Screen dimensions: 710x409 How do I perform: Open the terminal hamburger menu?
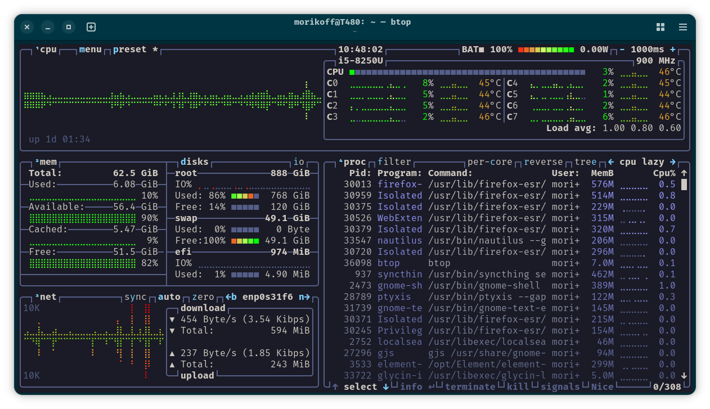(683, 27)
